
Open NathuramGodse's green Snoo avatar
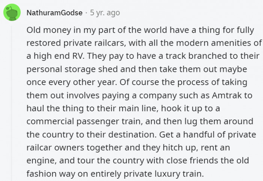click(x=12, y=12)
